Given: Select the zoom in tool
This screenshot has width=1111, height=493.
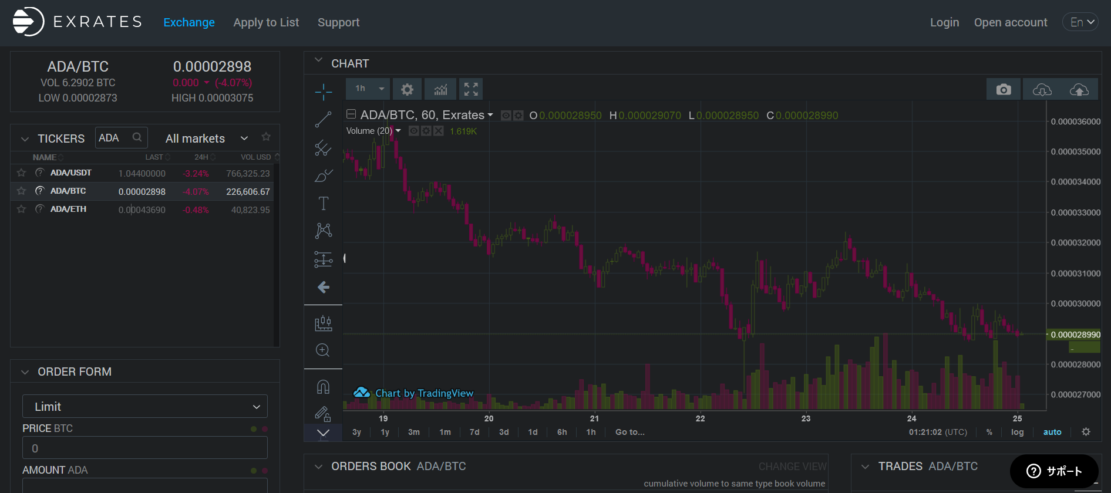Looking at the screenshot, I should click(323, 350).
